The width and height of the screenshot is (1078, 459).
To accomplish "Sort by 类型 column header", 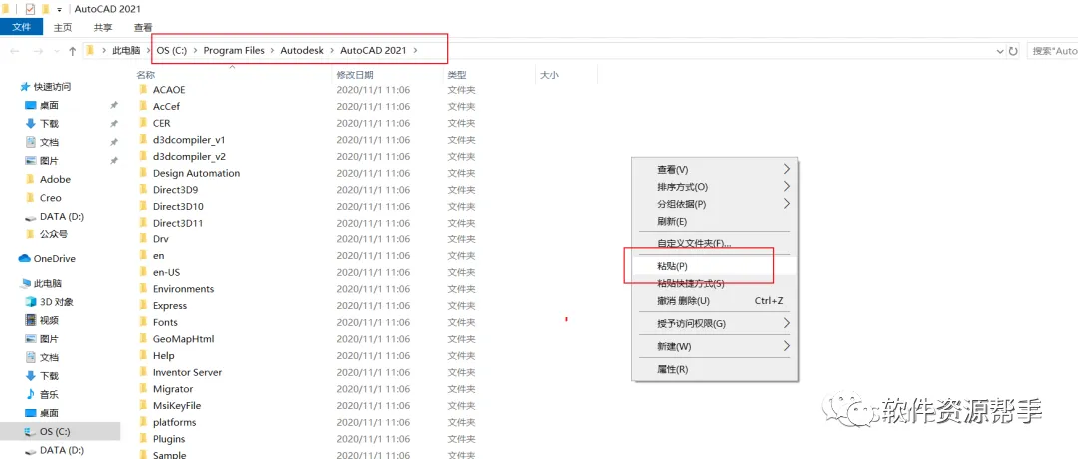I will click(457, 75).
